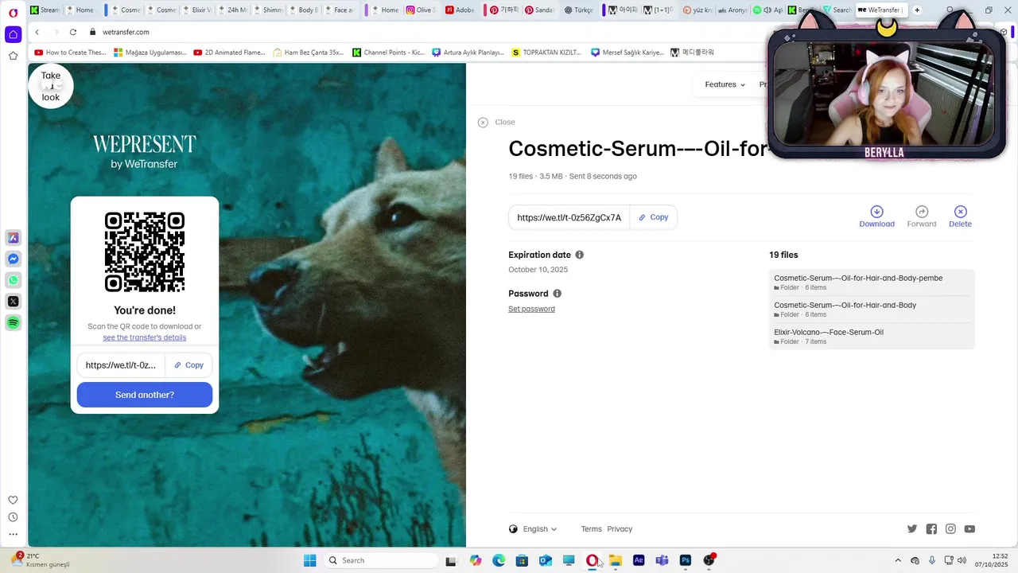
Task: Open Messenger in the Opera sidebar
Action: (14, 259)
